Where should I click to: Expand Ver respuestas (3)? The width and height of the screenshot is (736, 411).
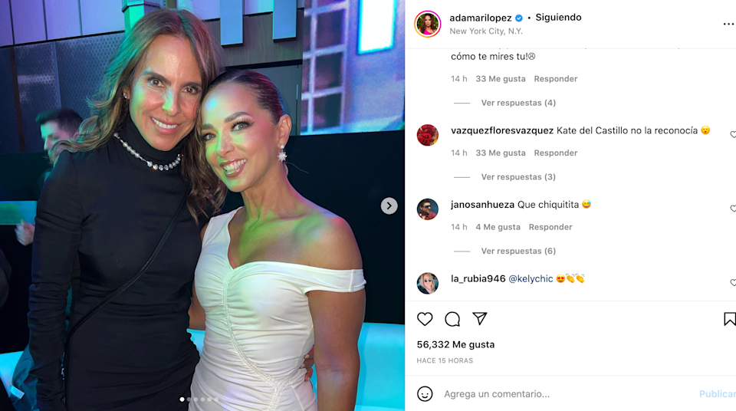[x=518, y=177]
